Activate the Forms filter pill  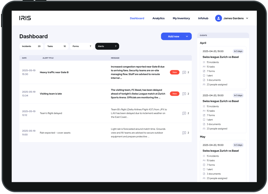[82, 46]
